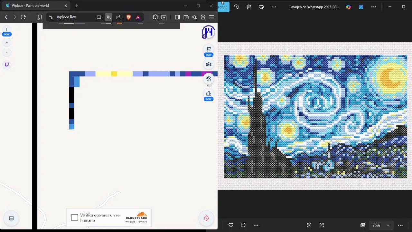Click the install app icon in address bar

click(x=99, y=17)
